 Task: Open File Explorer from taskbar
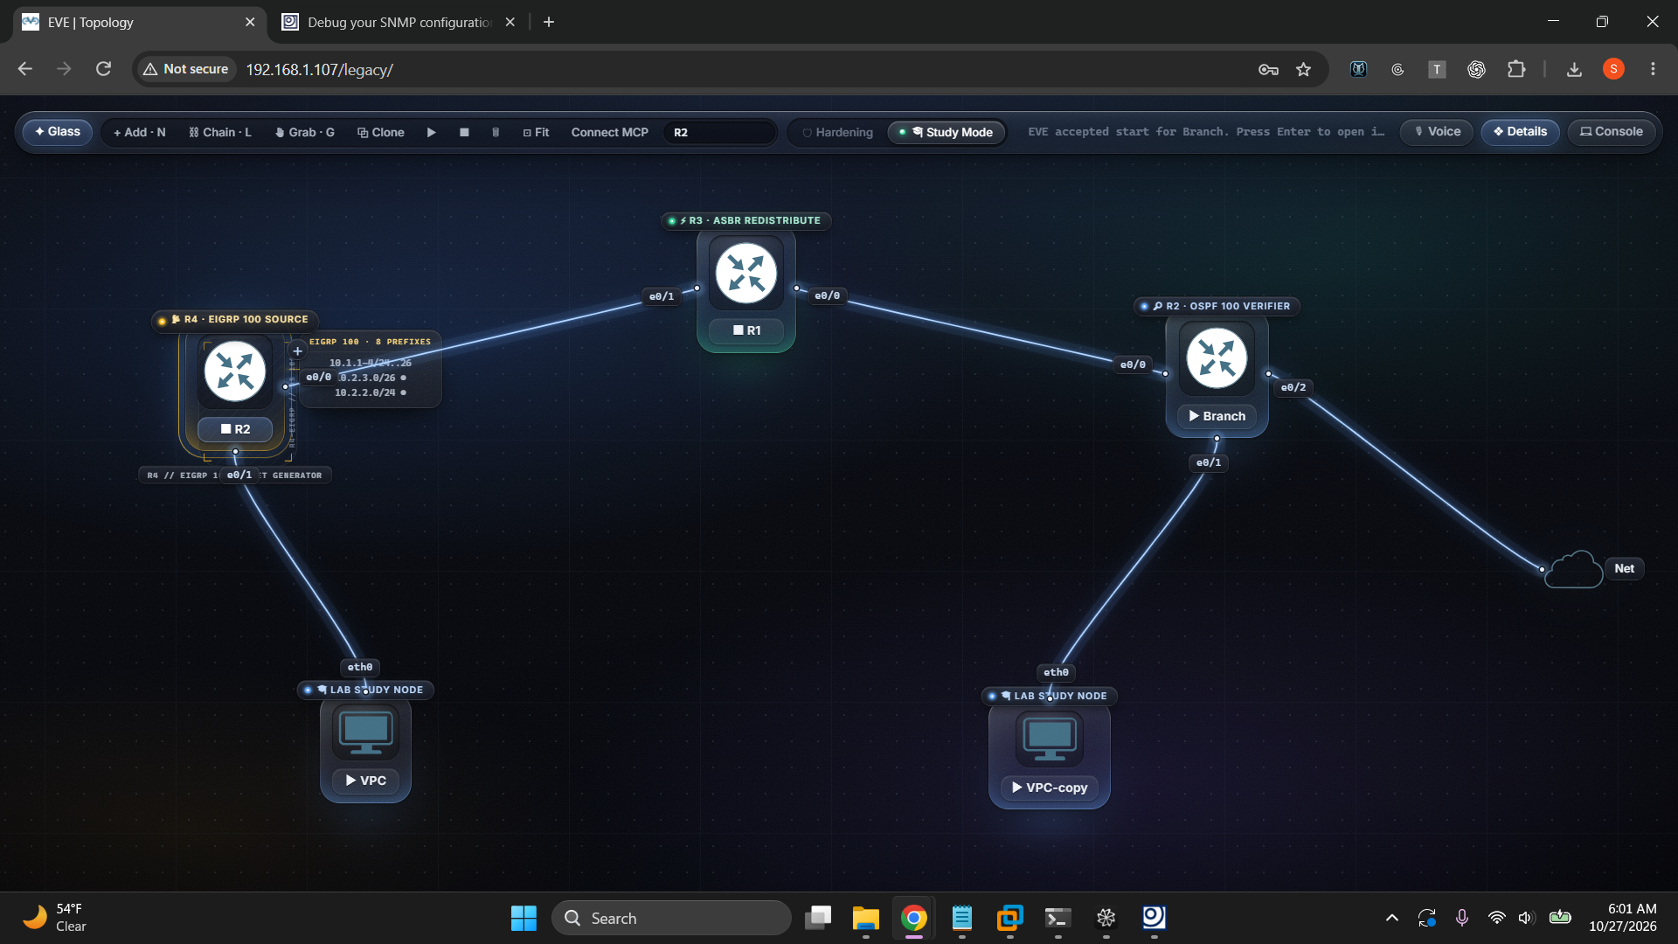click(x=865, y=918)
